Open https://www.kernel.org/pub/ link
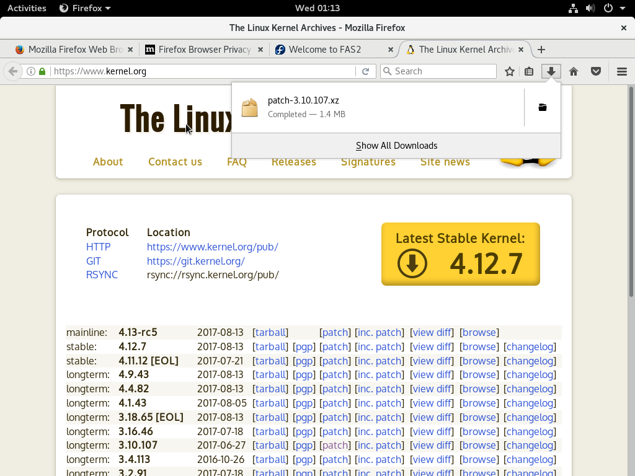Viewport: 635px width, 476px height. pyautogui.click(x=213, y=247)
